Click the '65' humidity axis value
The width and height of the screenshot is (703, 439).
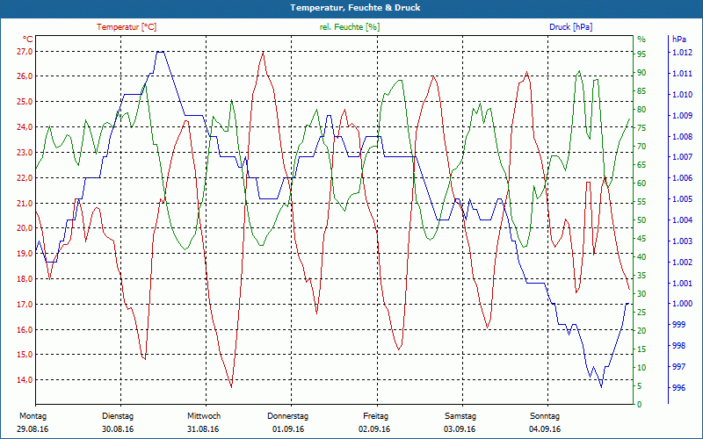pyautogui.click(x=641, y=164)
